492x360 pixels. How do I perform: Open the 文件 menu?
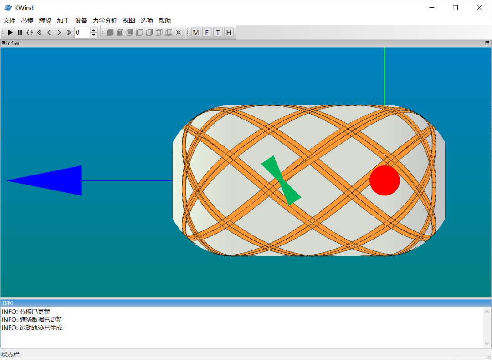point(10,20)
